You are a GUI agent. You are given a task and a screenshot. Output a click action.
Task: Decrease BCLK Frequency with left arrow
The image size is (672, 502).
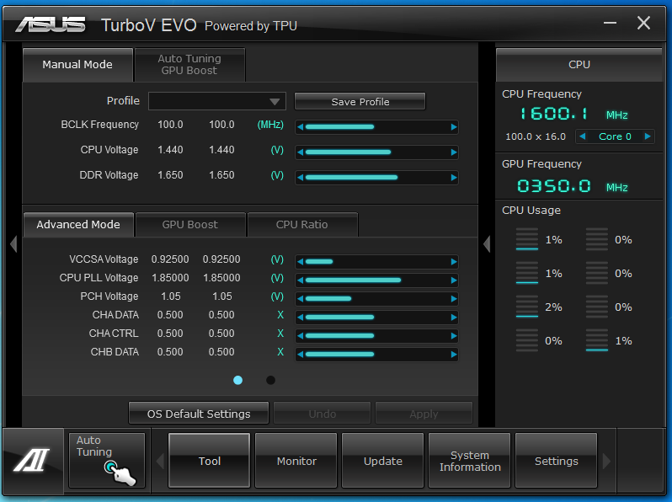[300, 127]
